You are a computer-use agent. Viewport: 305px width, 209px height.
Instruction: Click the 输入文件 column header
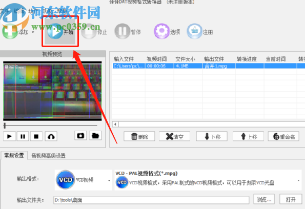[x=124, y=59]
